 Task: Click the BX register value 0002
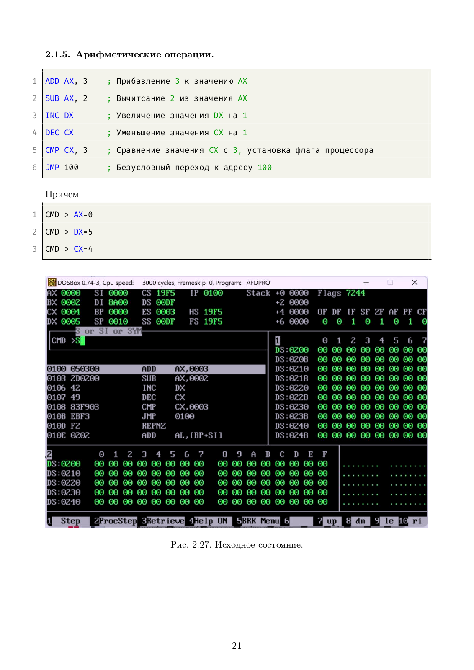tap(71, 302)
